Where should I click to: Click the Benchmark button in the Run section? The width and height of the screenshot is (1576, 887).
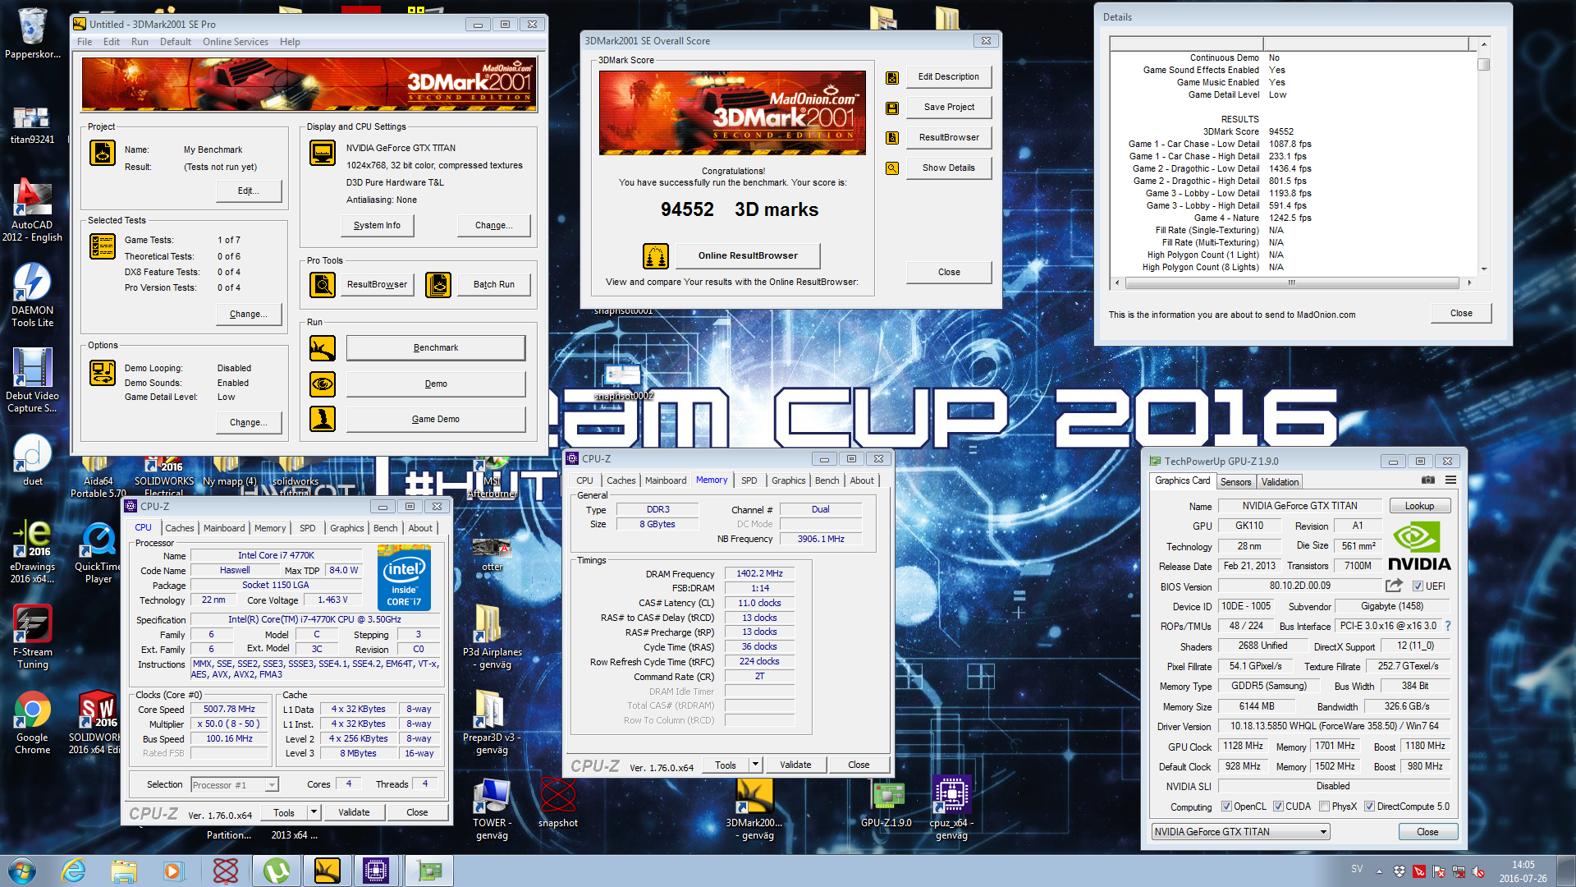click(436, 347)
